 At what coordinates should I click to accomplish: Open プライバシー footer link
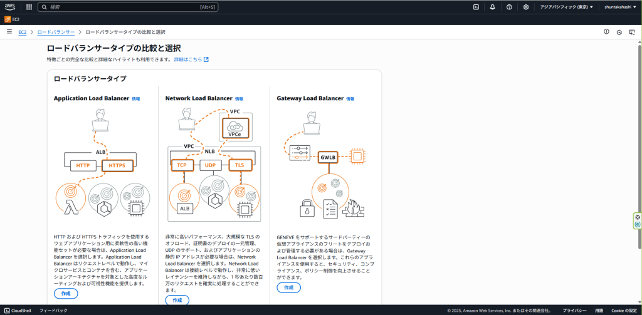pos(574,311)
